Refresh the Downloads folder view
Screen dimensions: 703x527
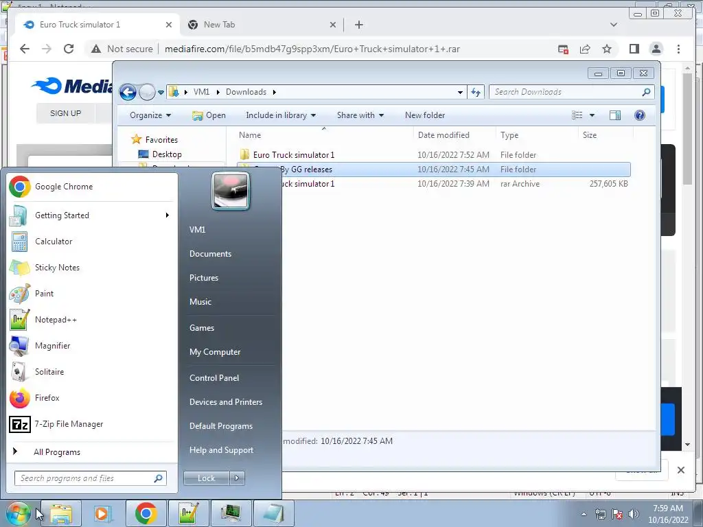point(476,93)
